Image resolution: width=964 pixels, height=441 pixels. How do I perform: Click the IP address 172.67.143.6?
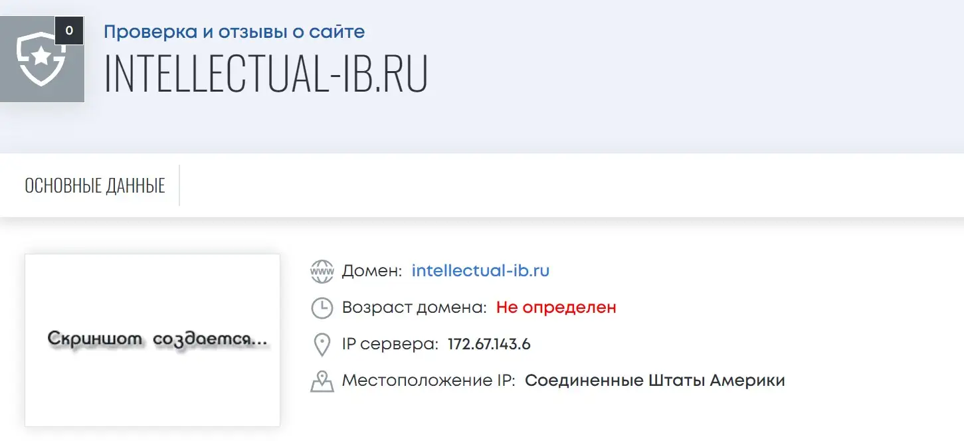(x=489, y=344)
